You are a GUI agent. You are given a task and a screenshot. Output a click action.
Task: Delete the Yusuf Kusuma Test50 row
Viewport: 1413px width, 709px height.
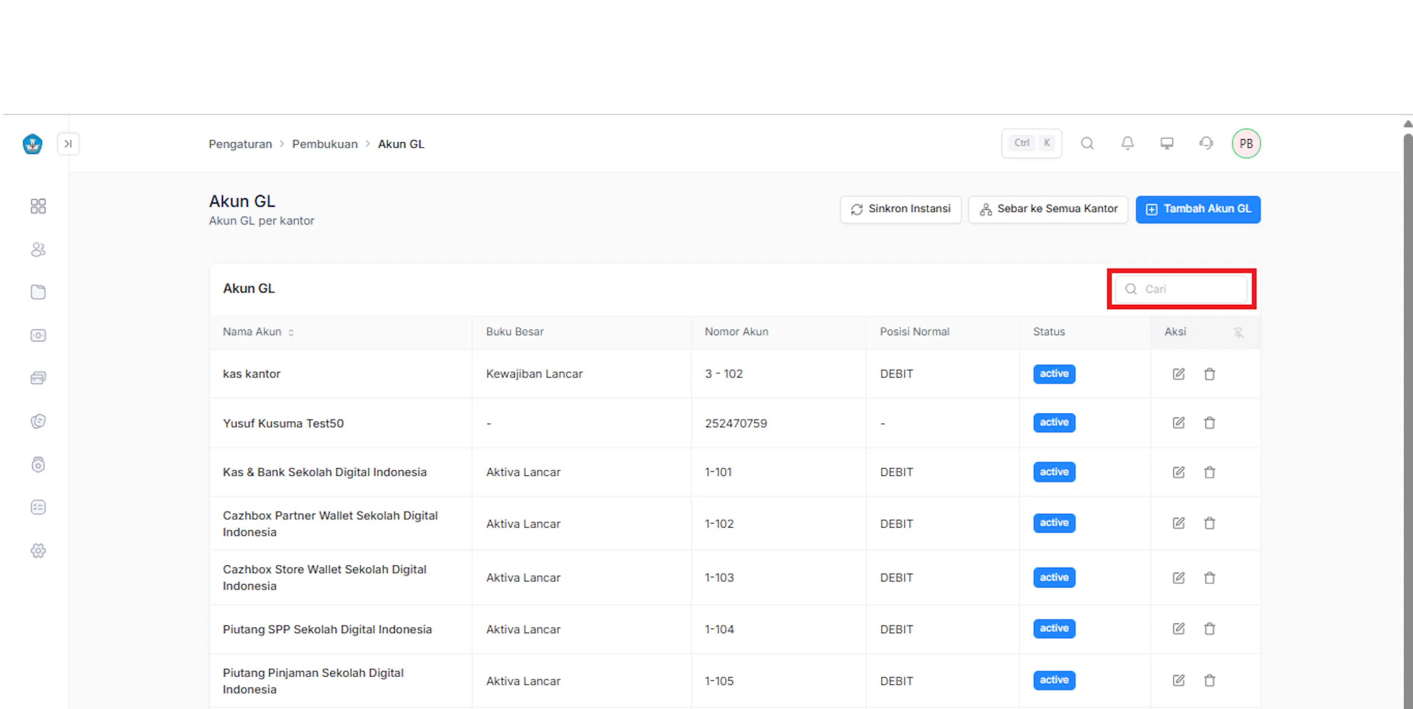(1210, 423)
